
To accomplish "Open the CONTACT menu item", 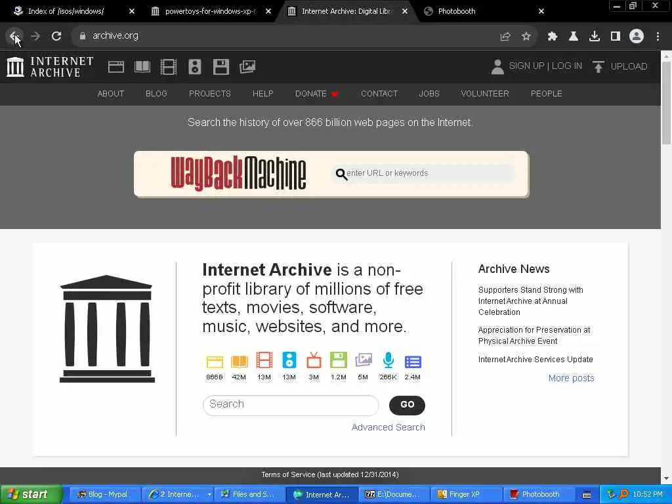I will point(379,94).
